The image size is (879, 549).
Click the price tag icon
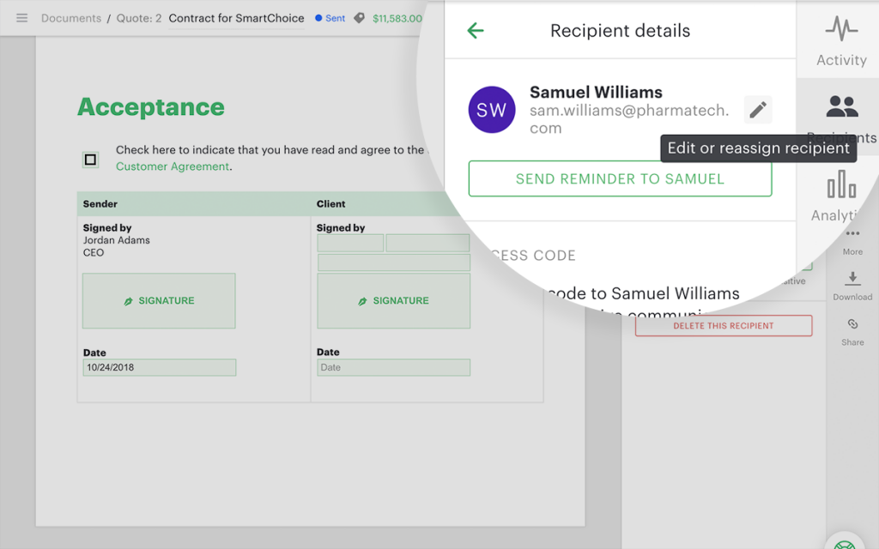360,18
